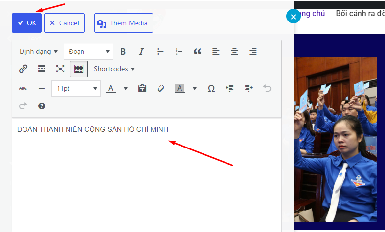The image size is (385, 232).
Task: Decrease indent icon
Action: pyautogui.click(x=230, y=88)
